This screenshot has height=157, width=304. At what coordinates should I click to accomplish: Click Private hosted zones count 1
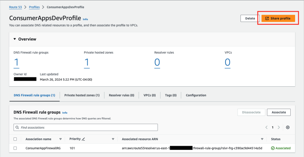87,63
